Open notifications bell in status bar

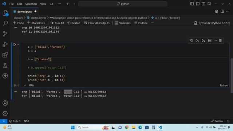[x=228, y=121]
